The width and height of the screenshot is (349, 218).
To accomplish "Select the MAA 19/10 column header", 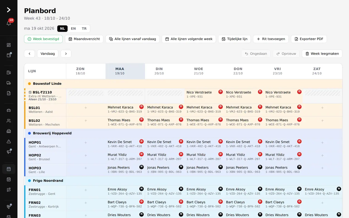I will coord(125,71).
